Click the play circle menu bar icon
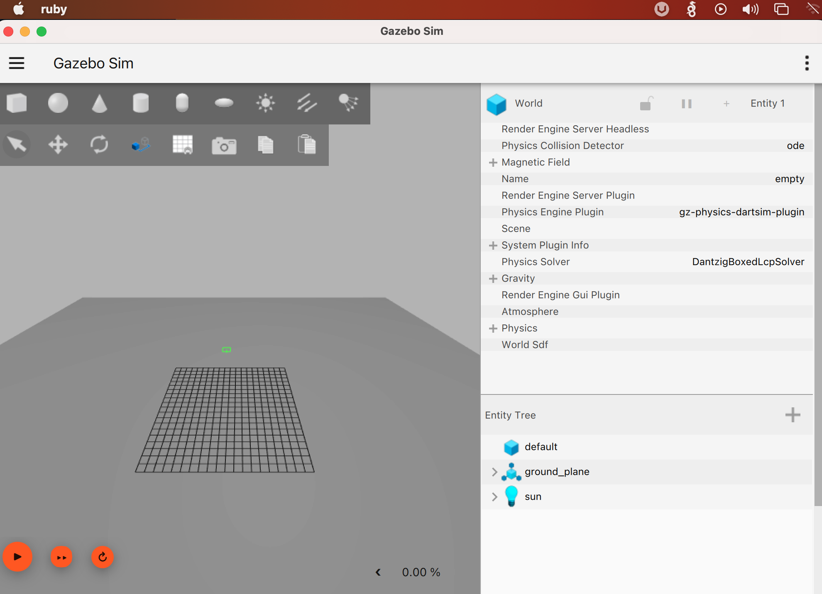The height and width of the screenshot is (594, 822). (x=721, y=9)
